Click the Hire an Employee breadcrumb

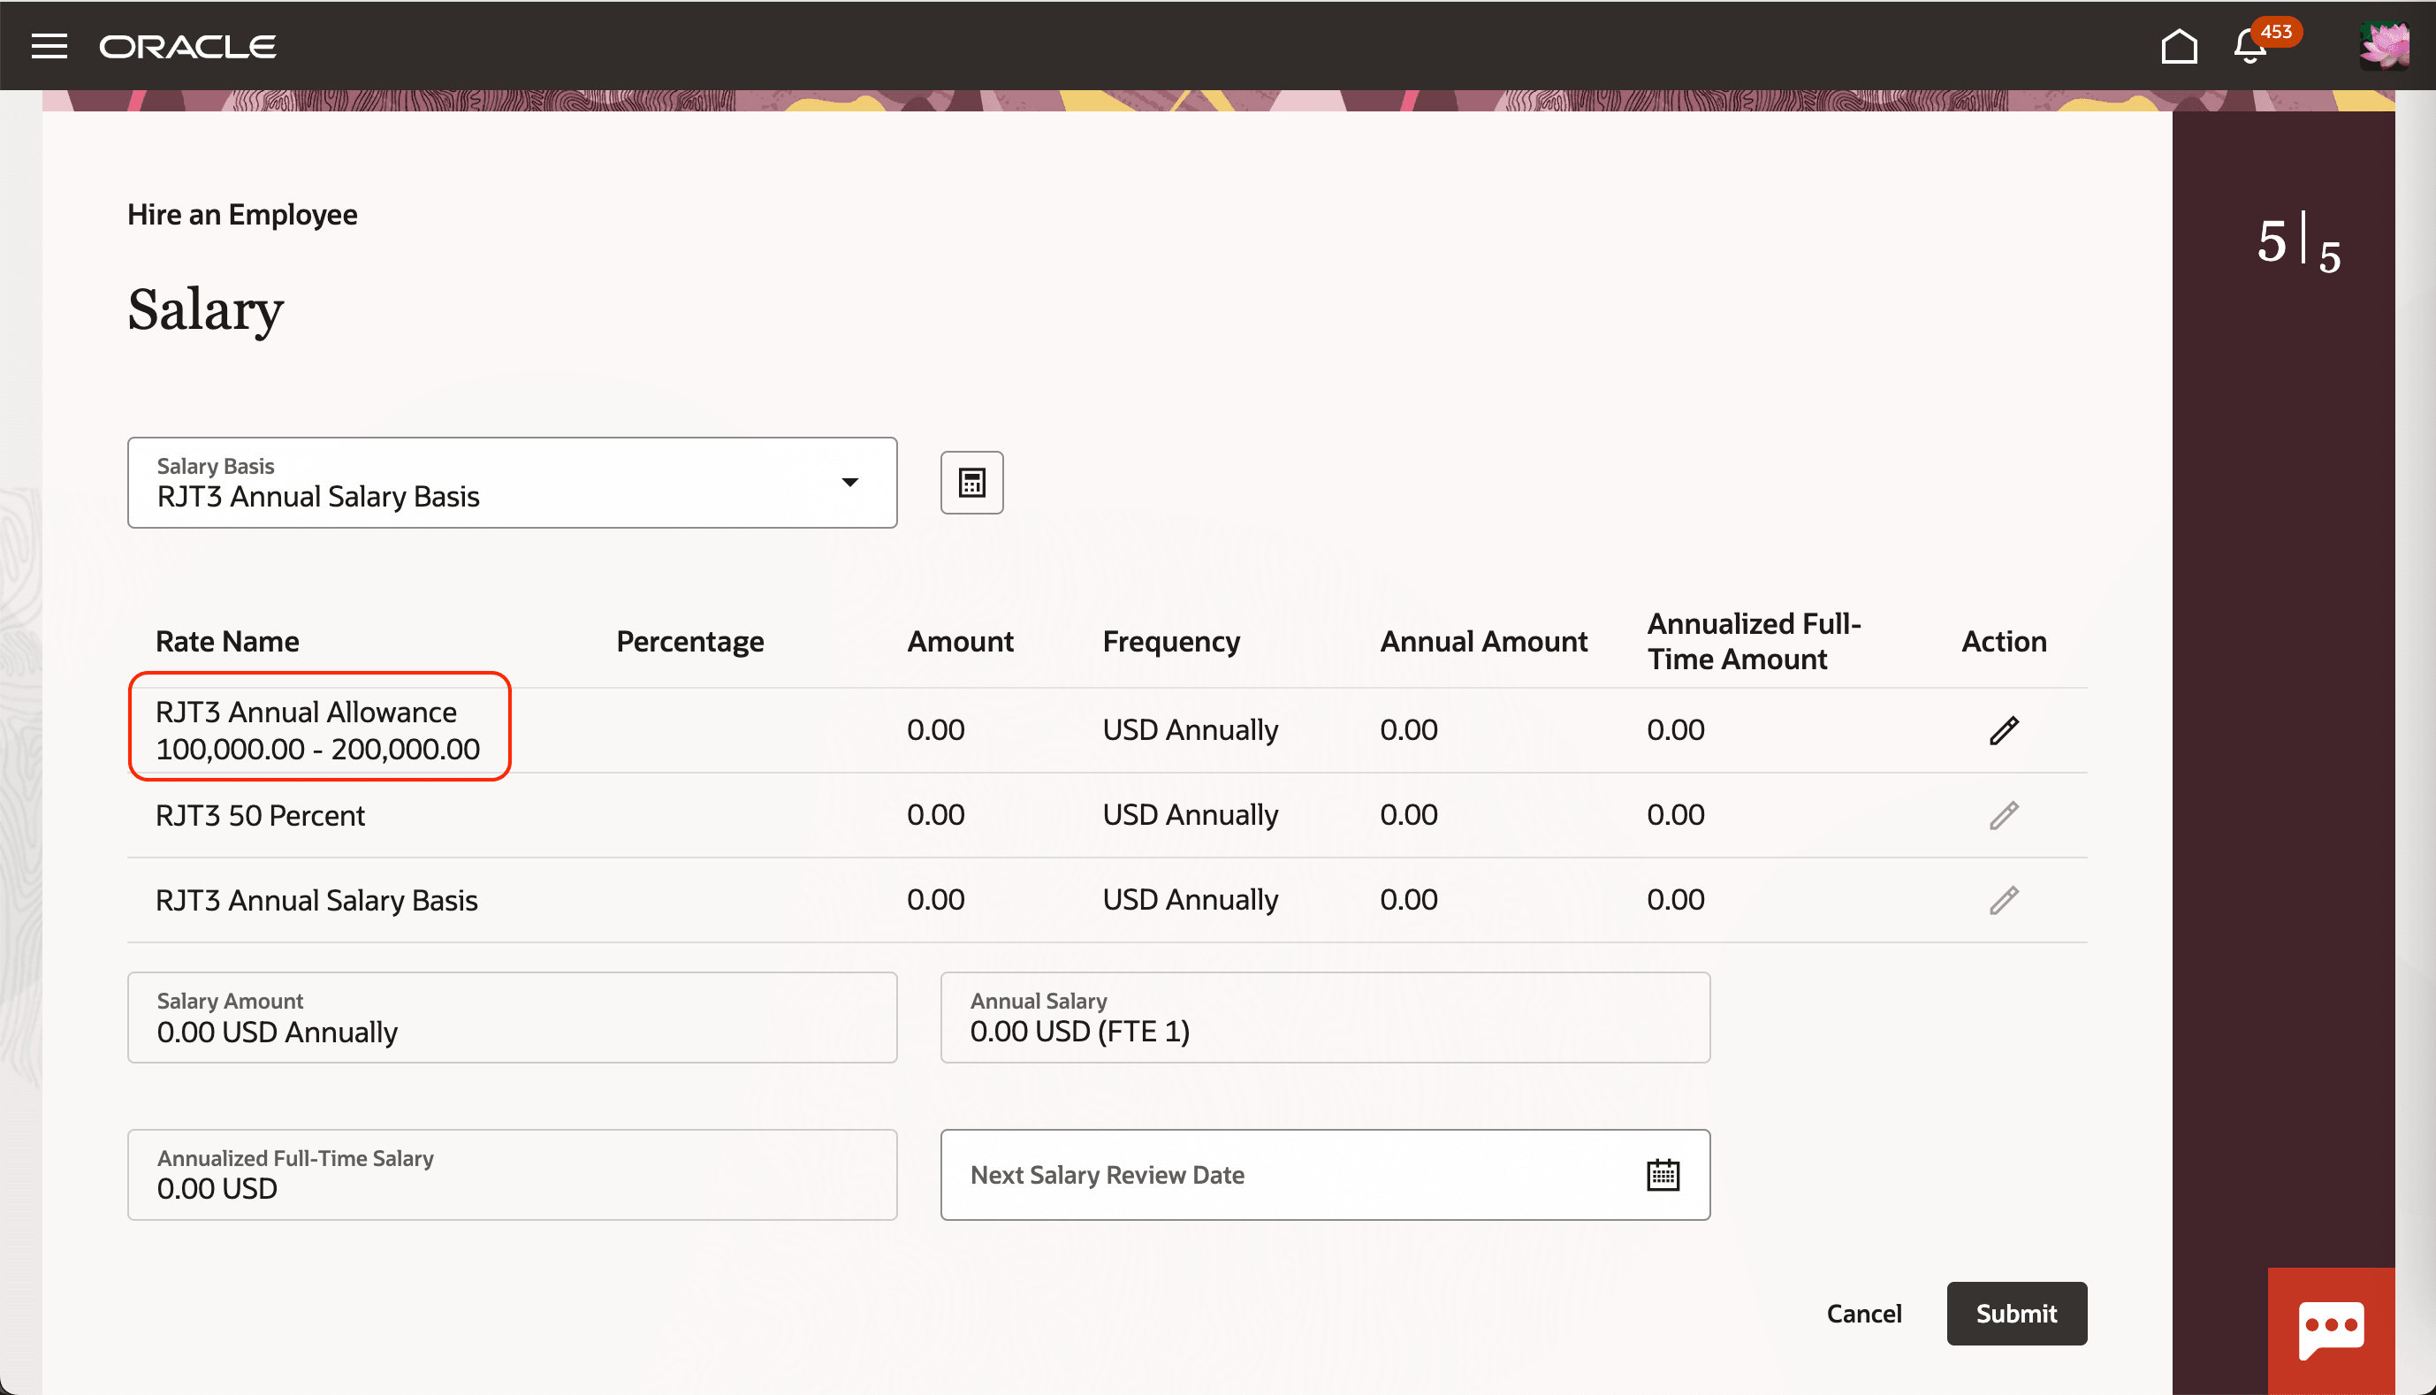tap(242, 214)
